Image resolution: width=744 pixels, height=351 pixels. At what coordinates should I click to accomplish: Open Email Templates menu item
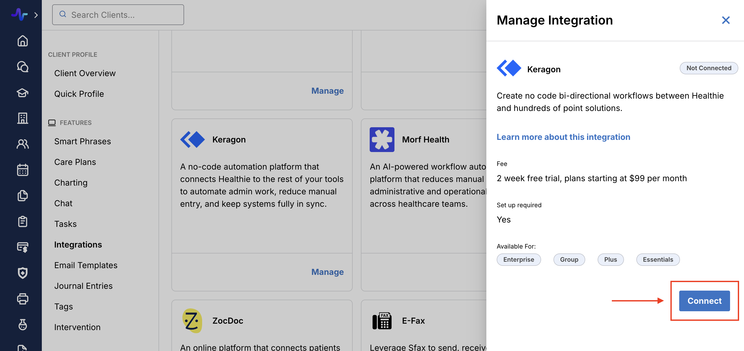point(86,265)
